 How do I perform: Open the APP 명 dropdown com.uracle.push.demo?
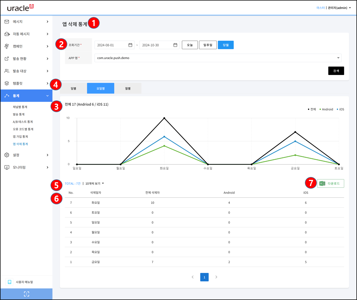tap(218, 58)
